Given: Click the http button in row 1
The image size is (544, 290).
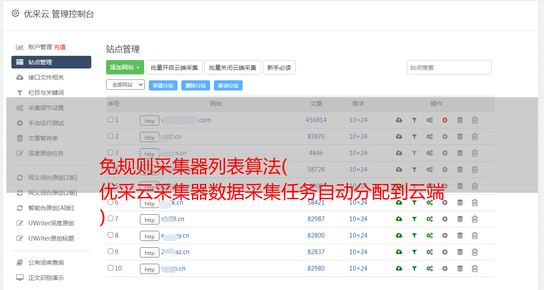Looking at the screenshot, I should pyautogui.click(x=150, y=120).
